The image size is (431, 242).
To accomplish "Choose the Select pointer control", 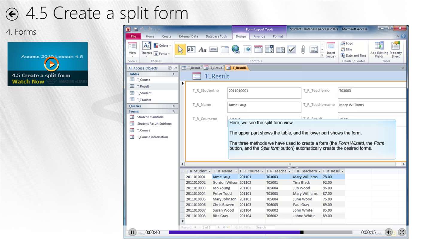I will (180, 49).
